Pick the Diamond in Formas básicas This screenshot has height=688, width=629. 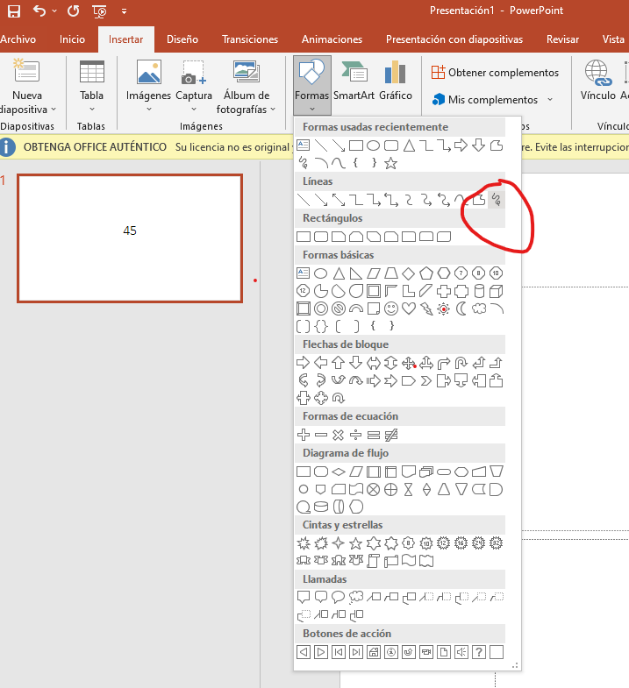coord(409,273)
